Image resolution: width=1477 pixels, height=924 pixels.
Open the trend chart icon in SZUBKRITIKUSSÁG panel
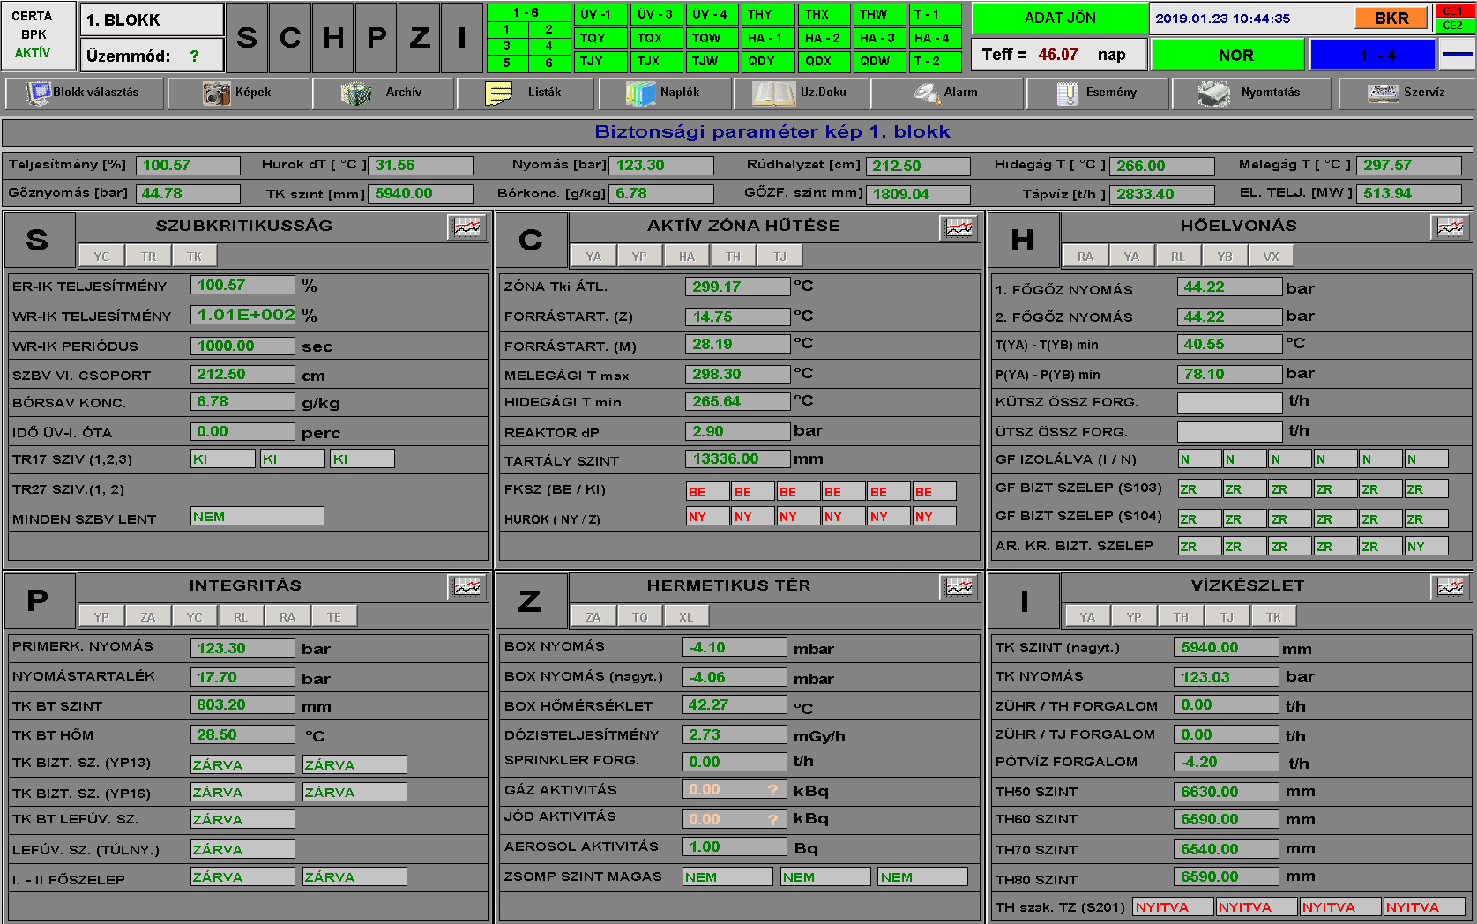(x=466, y=227)
